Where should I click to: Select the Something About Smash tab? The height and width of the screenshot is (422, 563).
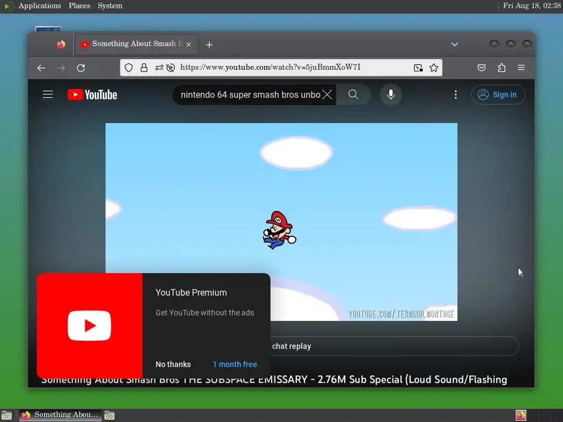click(136, 44)
